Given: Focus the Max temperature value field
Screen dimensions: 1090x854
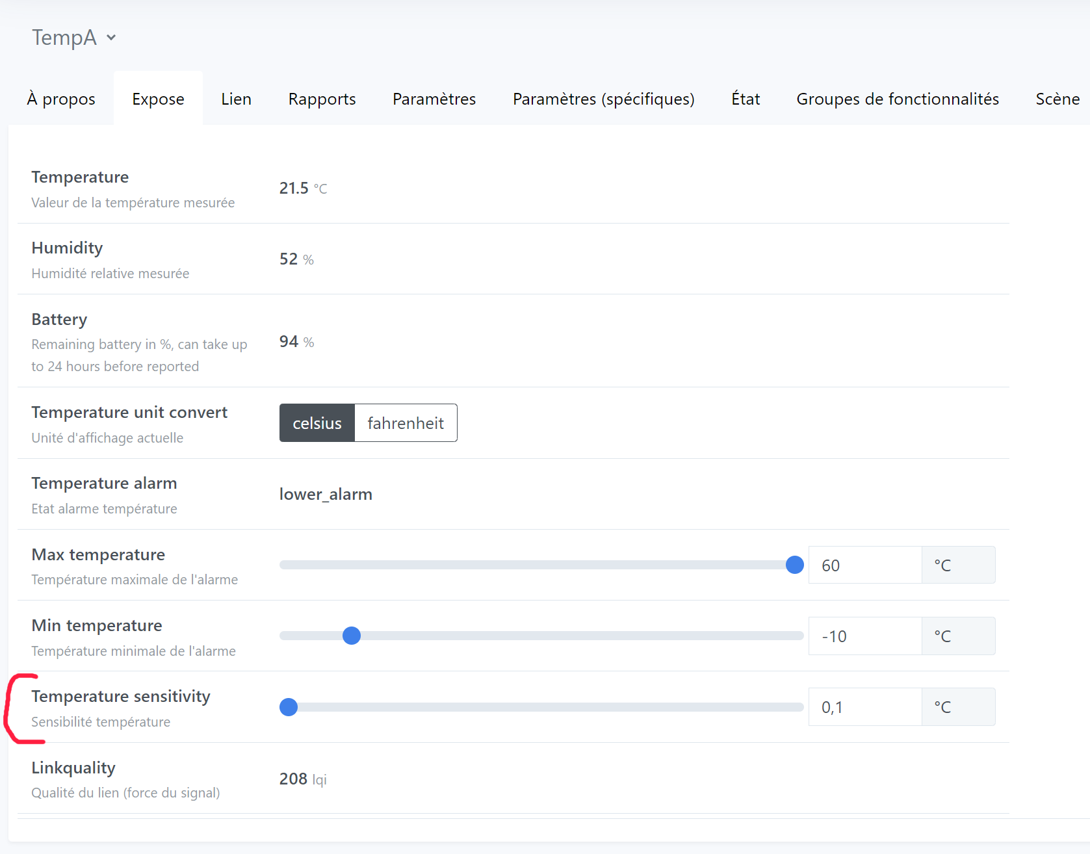Looking at the screenshot, I should tap(865, 565).
